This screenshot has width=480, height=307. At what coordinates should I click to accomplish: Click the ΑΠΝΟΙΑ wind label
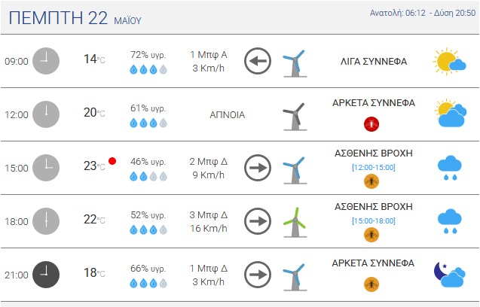[228, 115]
